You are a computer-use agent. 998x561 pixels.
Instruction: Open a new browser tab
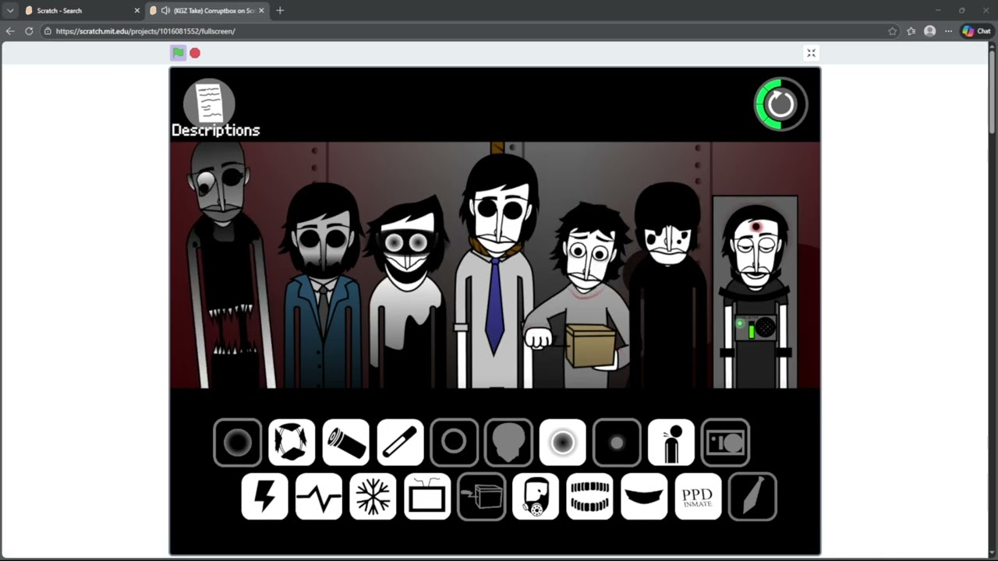click(280, 11)
